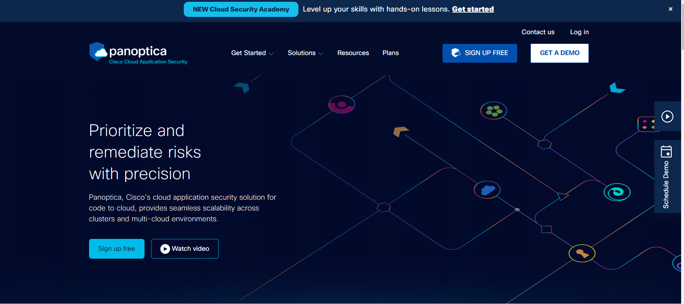Click the 'Level up your skills' banner text

tap(376, 9)
